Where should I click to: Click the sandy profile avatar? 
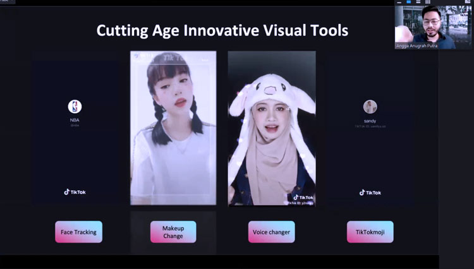click(x=370, y=107)
